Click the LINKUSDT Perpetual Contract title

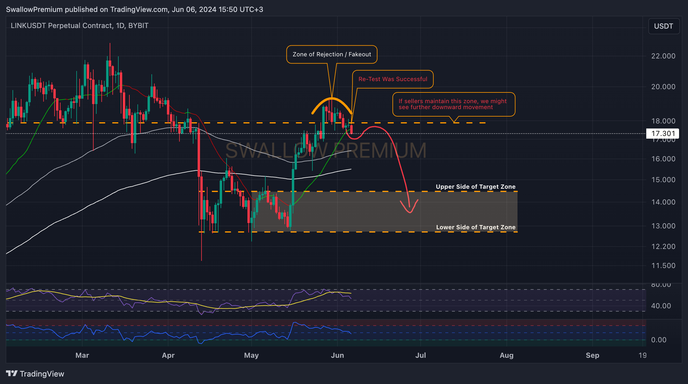[x=80, y=26]
